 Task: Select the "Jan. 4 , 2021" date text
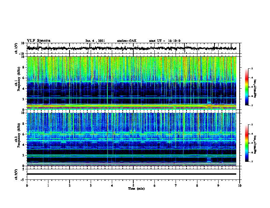[95, 41]
